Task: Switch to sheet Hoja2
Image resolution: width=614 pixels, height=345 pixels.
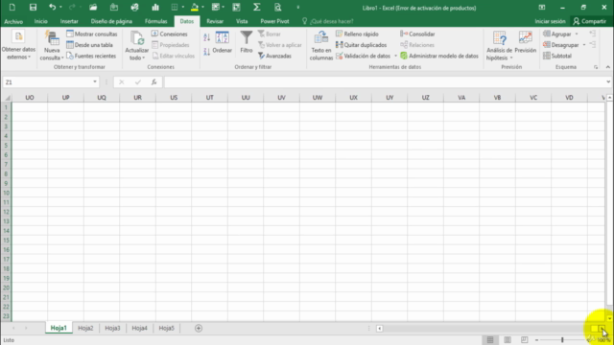Action: (x=85, y=328)
